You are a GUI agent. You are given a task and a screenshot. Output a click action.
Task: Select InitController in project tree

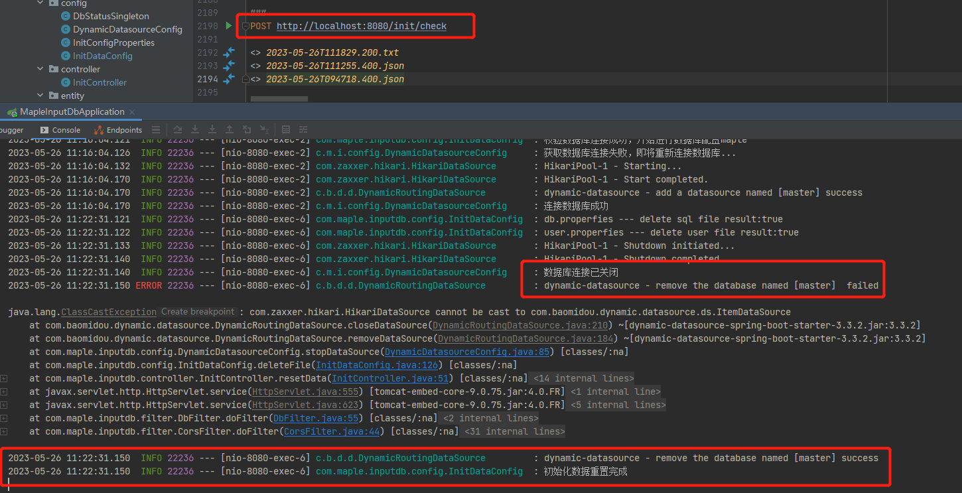coord(100,82)
